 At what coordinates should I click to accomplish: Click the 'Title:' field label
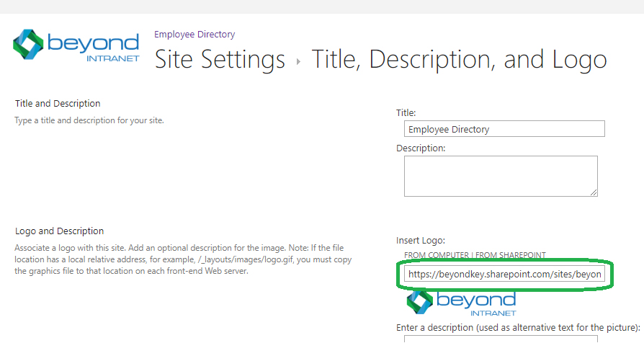coord(406,112)
